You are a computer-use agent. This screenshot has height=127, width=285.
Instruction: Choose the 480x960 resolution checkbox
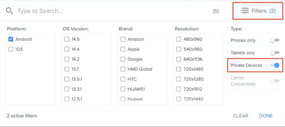click(x=179, y=39)
